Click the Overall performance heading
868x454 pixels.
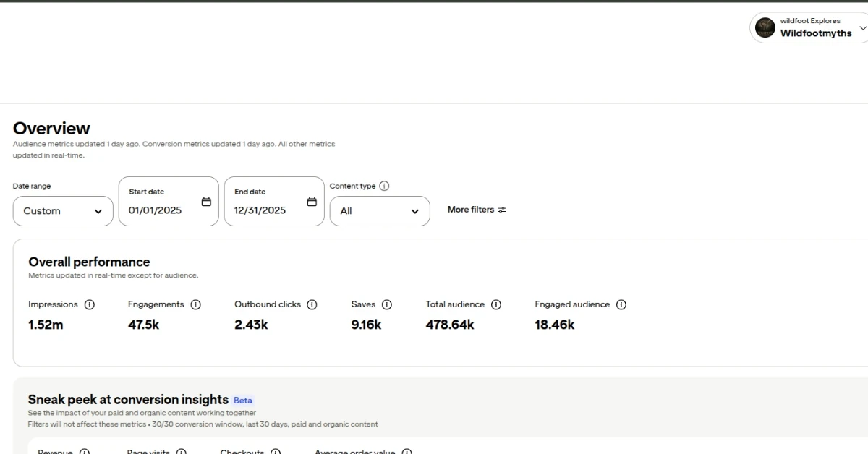(89, 262)
